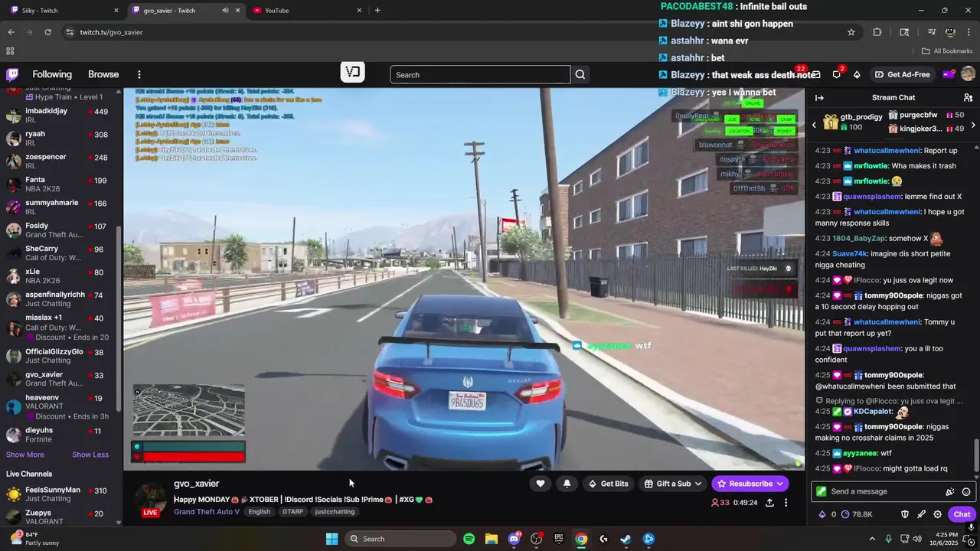Open All Bookmarks folder
The height and width of the screenshot is (551, 980).
[x=947, y=51]
